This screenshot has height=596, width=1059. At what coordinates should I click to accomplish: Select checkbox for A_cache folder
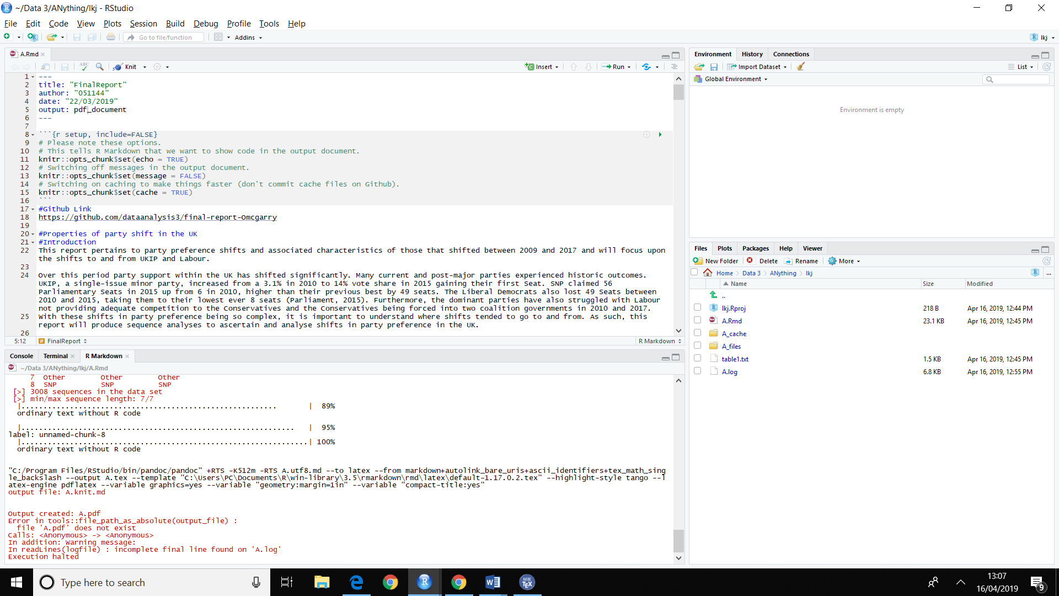pos(697,333)
